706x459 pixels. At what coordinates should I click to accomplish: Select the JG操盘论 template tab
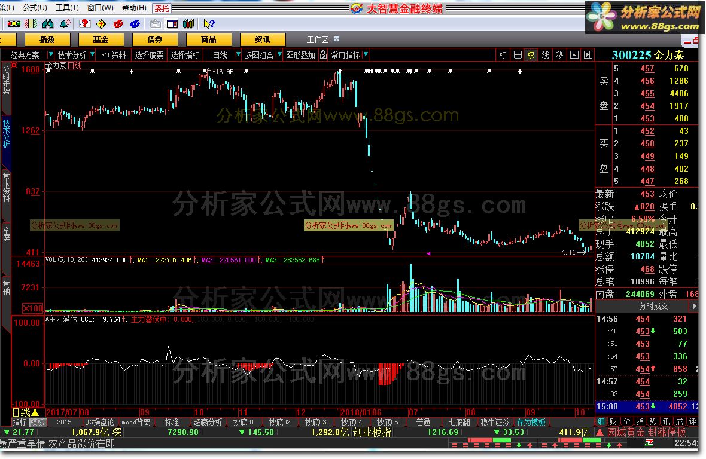pyautogui.click(x=99, y=422)
